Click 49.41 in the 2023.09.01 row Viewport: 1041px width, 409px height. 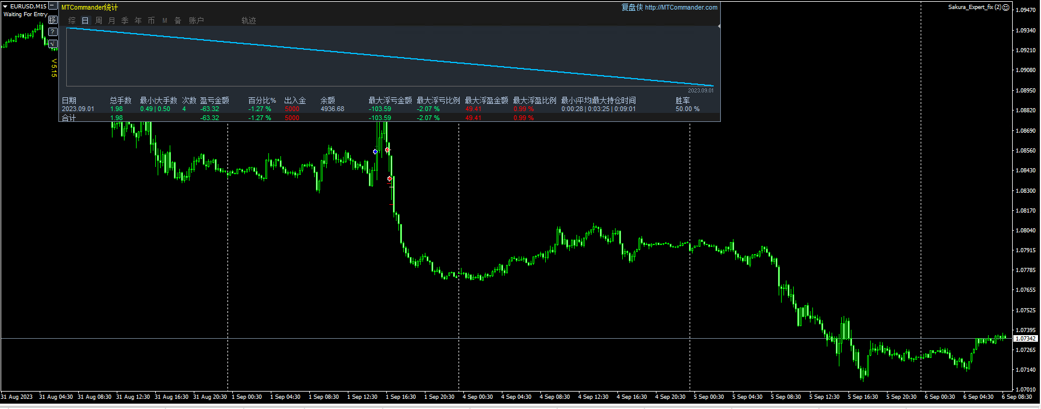pyautogui.click(x=474, y=109)
